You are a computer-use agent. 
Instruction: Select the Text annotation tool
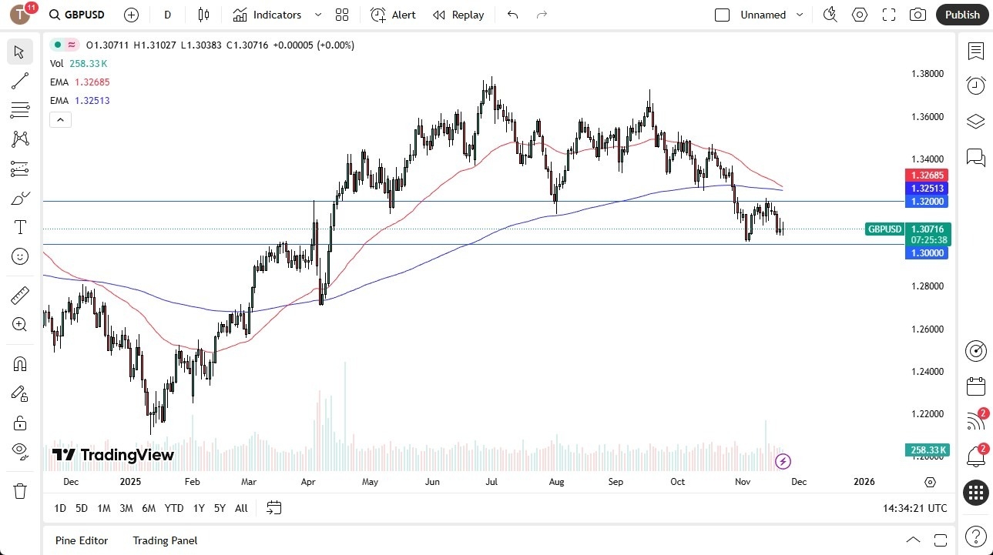pyautogui.click(x=20, y=226)
